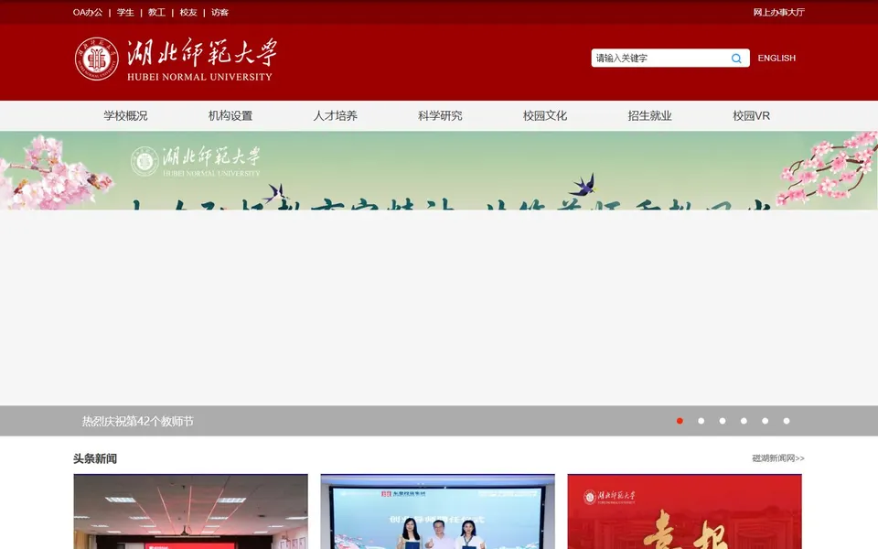Screen dimensions: 878x549
Task: Go to 网上办事大厅
Action: 778,12
